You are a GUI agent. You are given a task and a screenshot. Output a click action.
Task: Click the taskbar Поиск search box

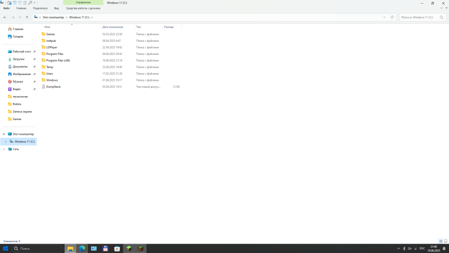pyautogui.click(x=38, y=249)
